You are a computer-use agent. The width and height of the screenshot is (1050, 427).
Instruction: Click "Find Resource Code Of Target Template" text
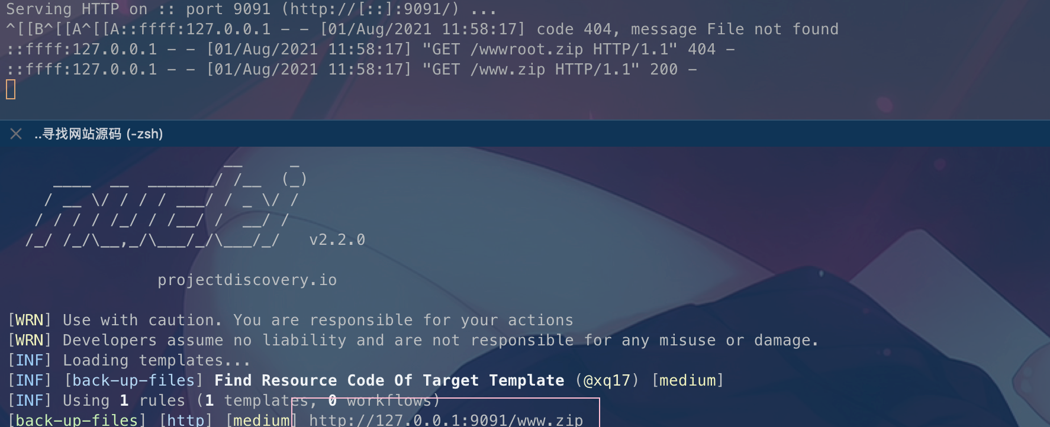[x=389, y=380]
